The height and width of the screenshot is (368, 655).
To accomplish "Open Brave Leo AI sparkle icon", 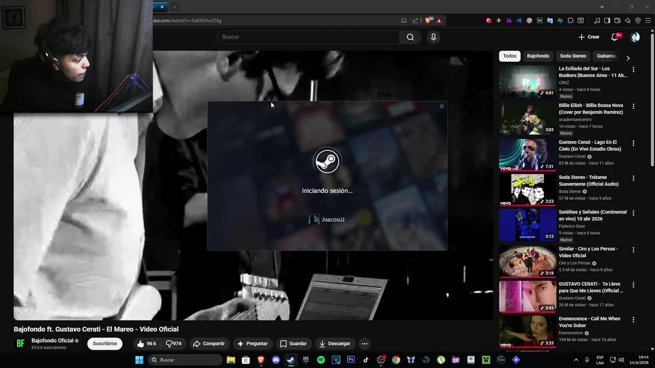I will pos(627,20).
